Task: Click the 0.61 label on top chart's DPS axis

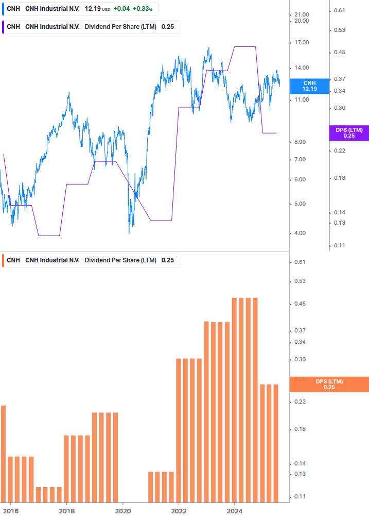Action: 340,11
